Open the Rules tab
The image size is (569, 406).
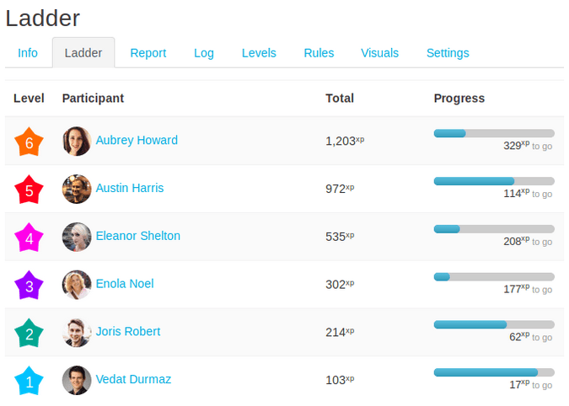pos(319,53)
